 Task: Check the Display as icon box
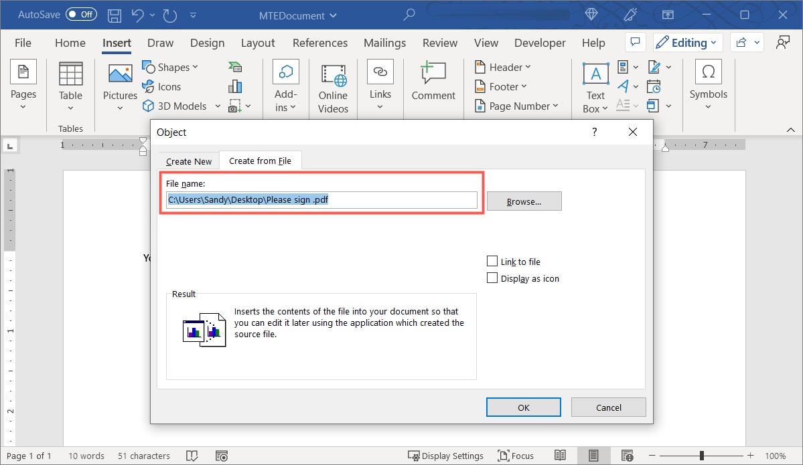click(x=493, y=278)
